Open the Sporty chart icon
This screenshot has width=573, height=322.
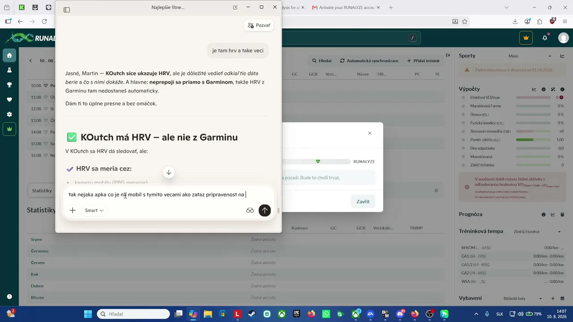coord(562,56)
